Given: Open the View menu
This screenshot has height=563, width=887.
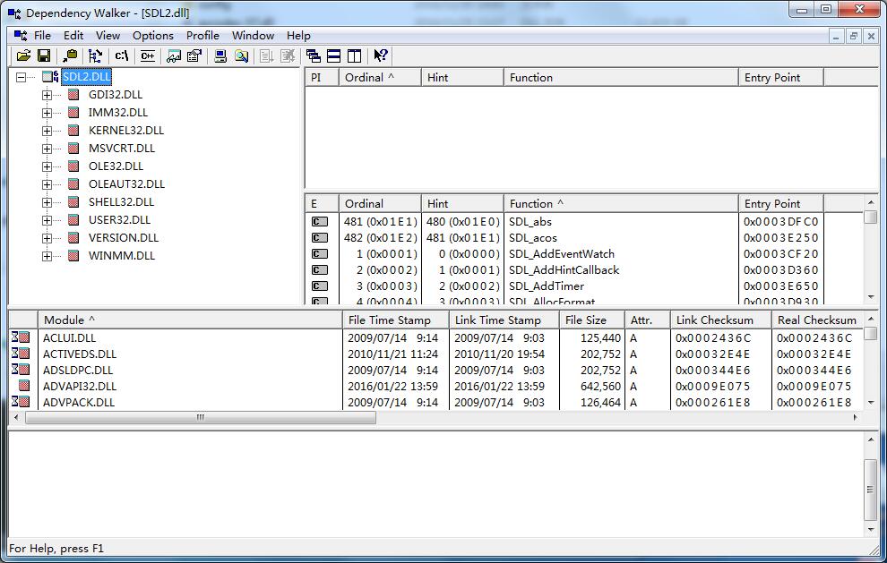Looking at the screenshot, I should (x=108, y=35).
